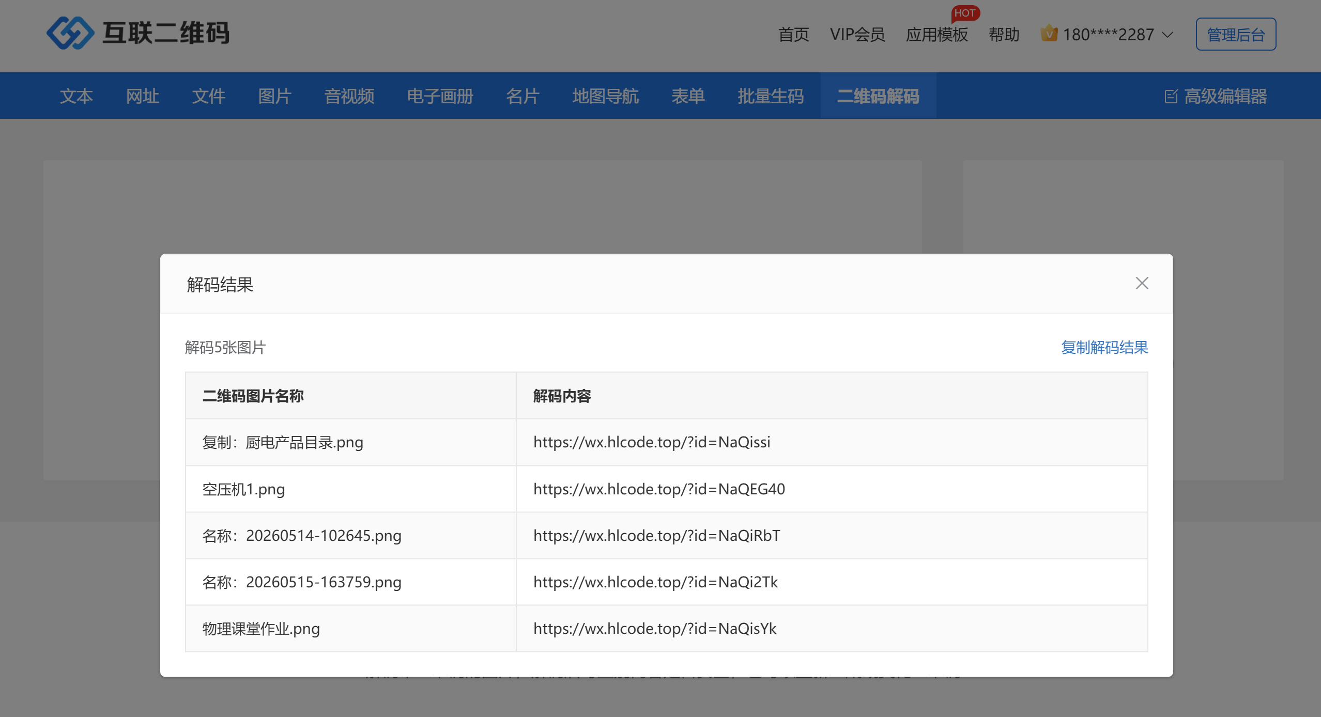Open VIP会员 page
This screenshot has width=1321, height=717.
tap(857, 35)
